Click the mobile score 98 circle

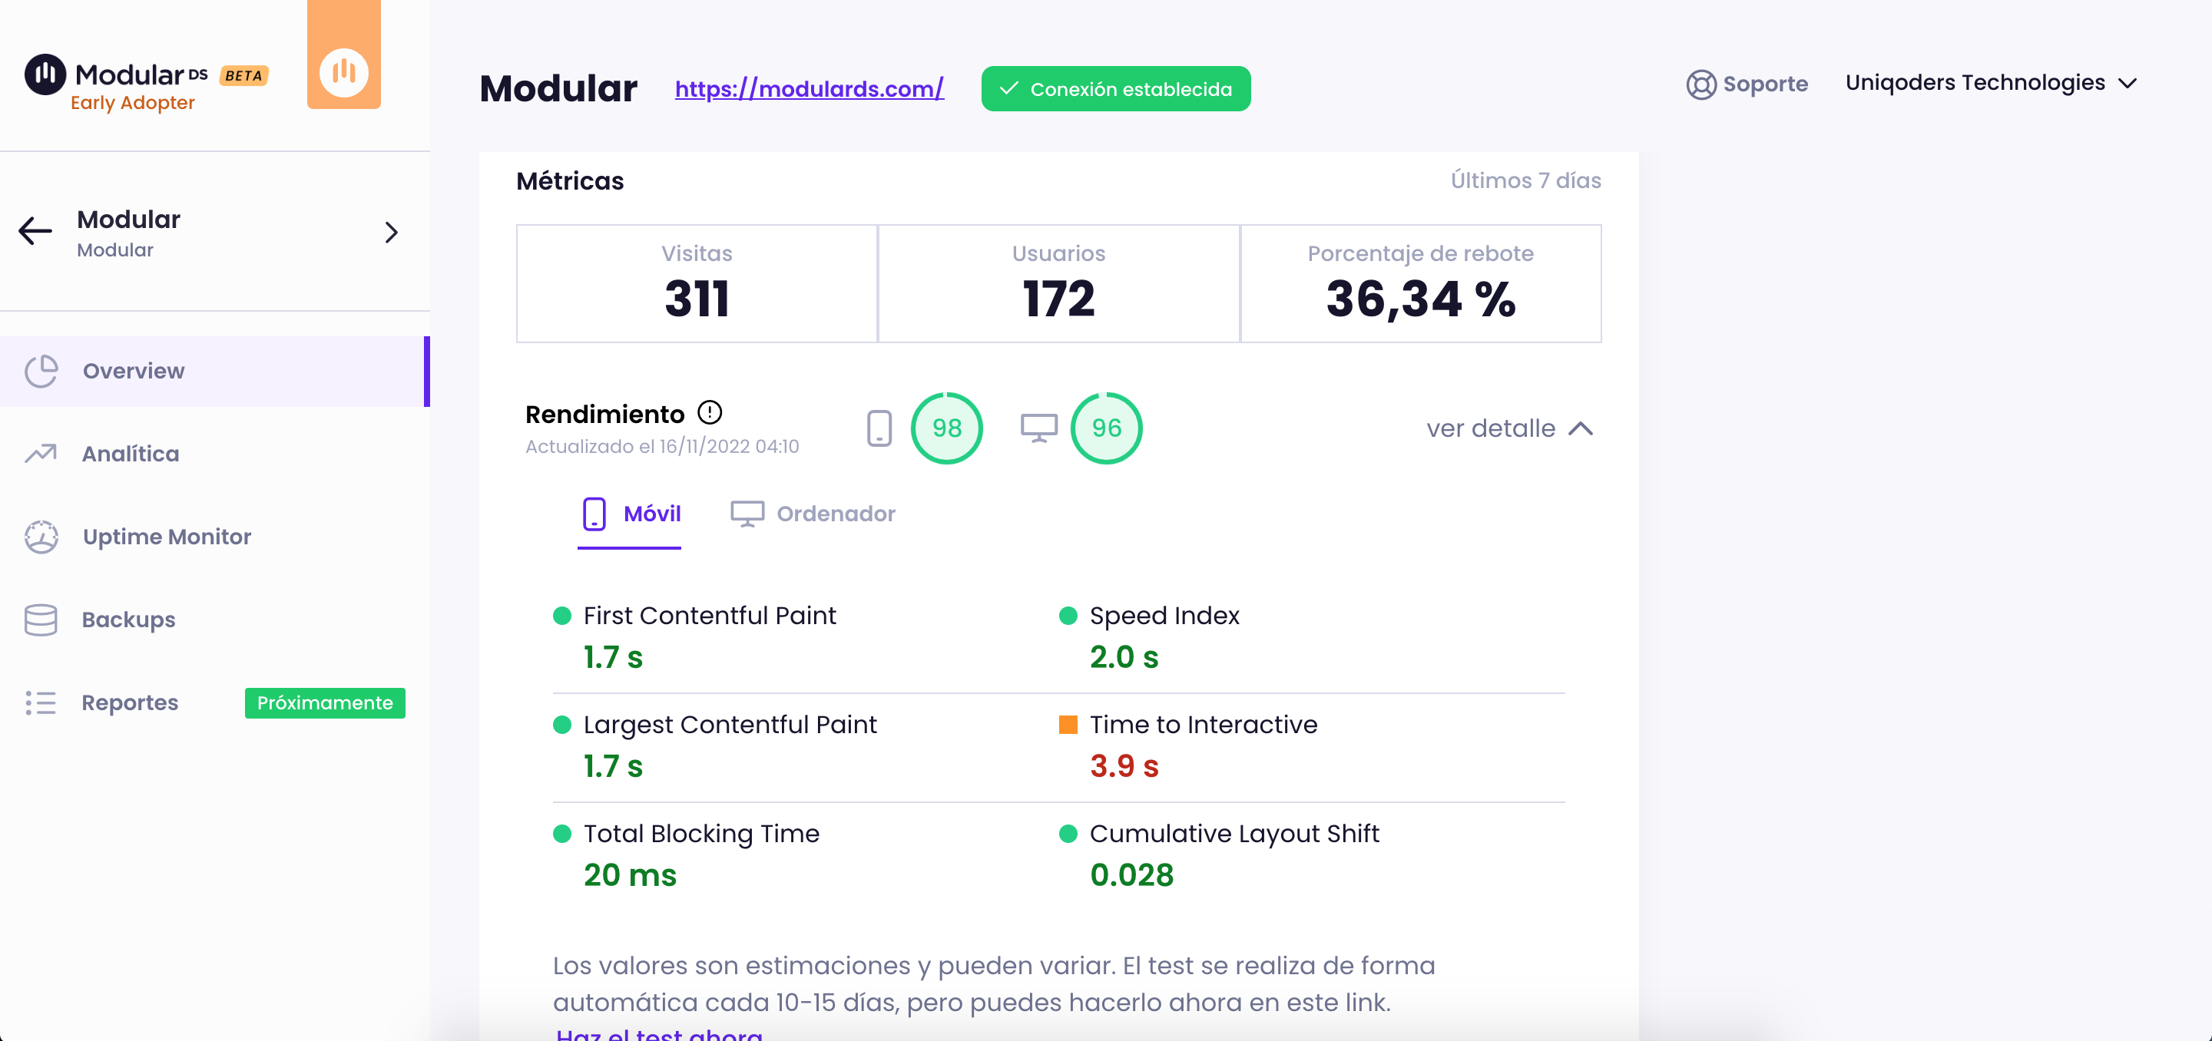point(946,428)
